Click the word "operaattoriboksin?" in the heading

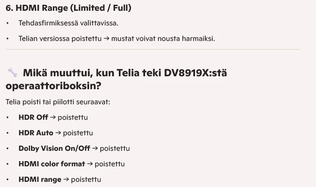pyautogui.click(x=53, y=86)
